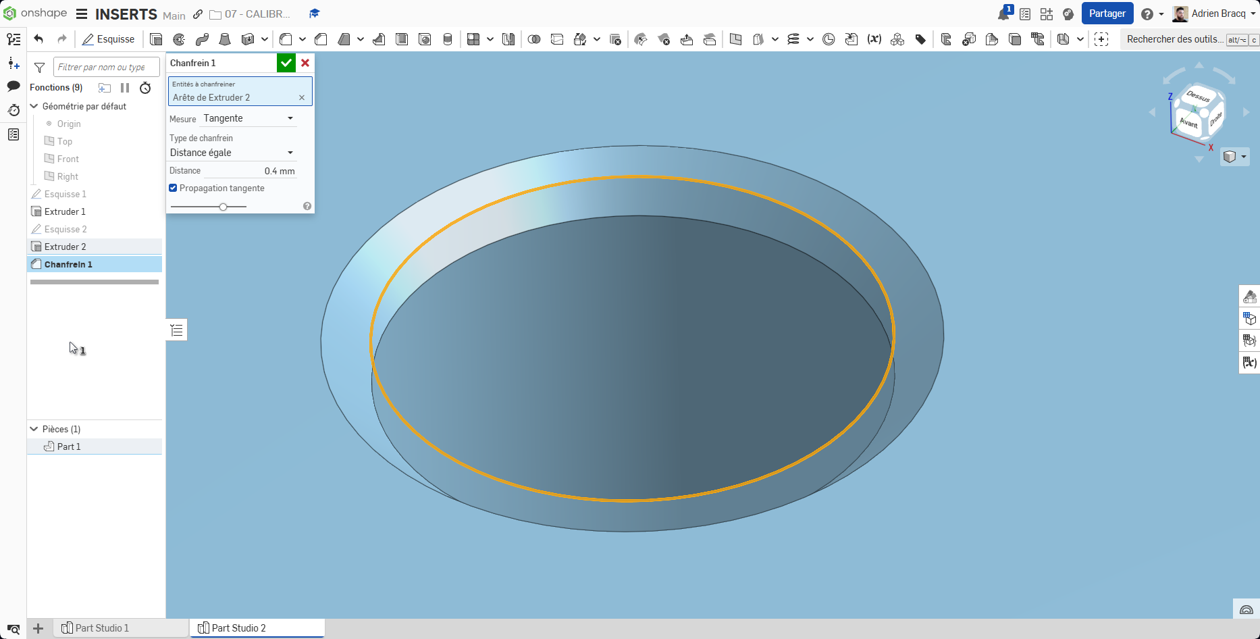
Task: Cancel the Chanfrein 1 dialog
Action: click(x=305, y=63)
